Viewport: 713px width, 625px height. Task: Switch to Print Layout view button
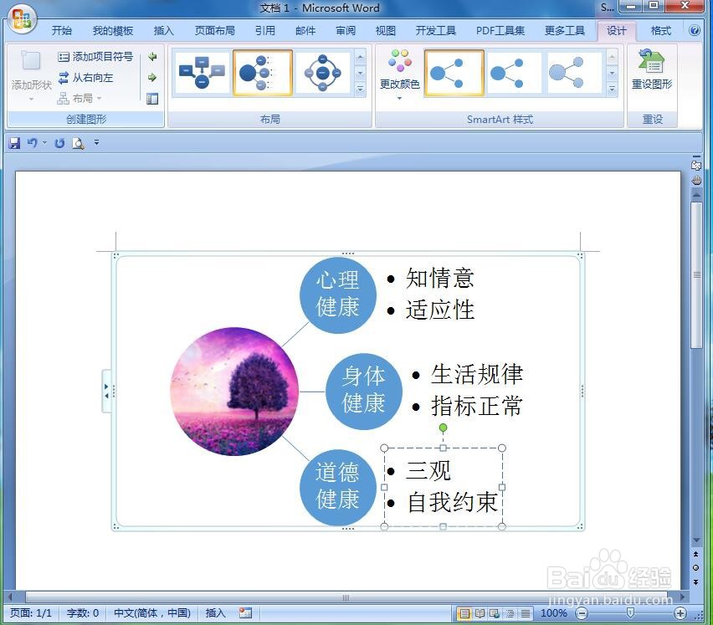[464, 613]
